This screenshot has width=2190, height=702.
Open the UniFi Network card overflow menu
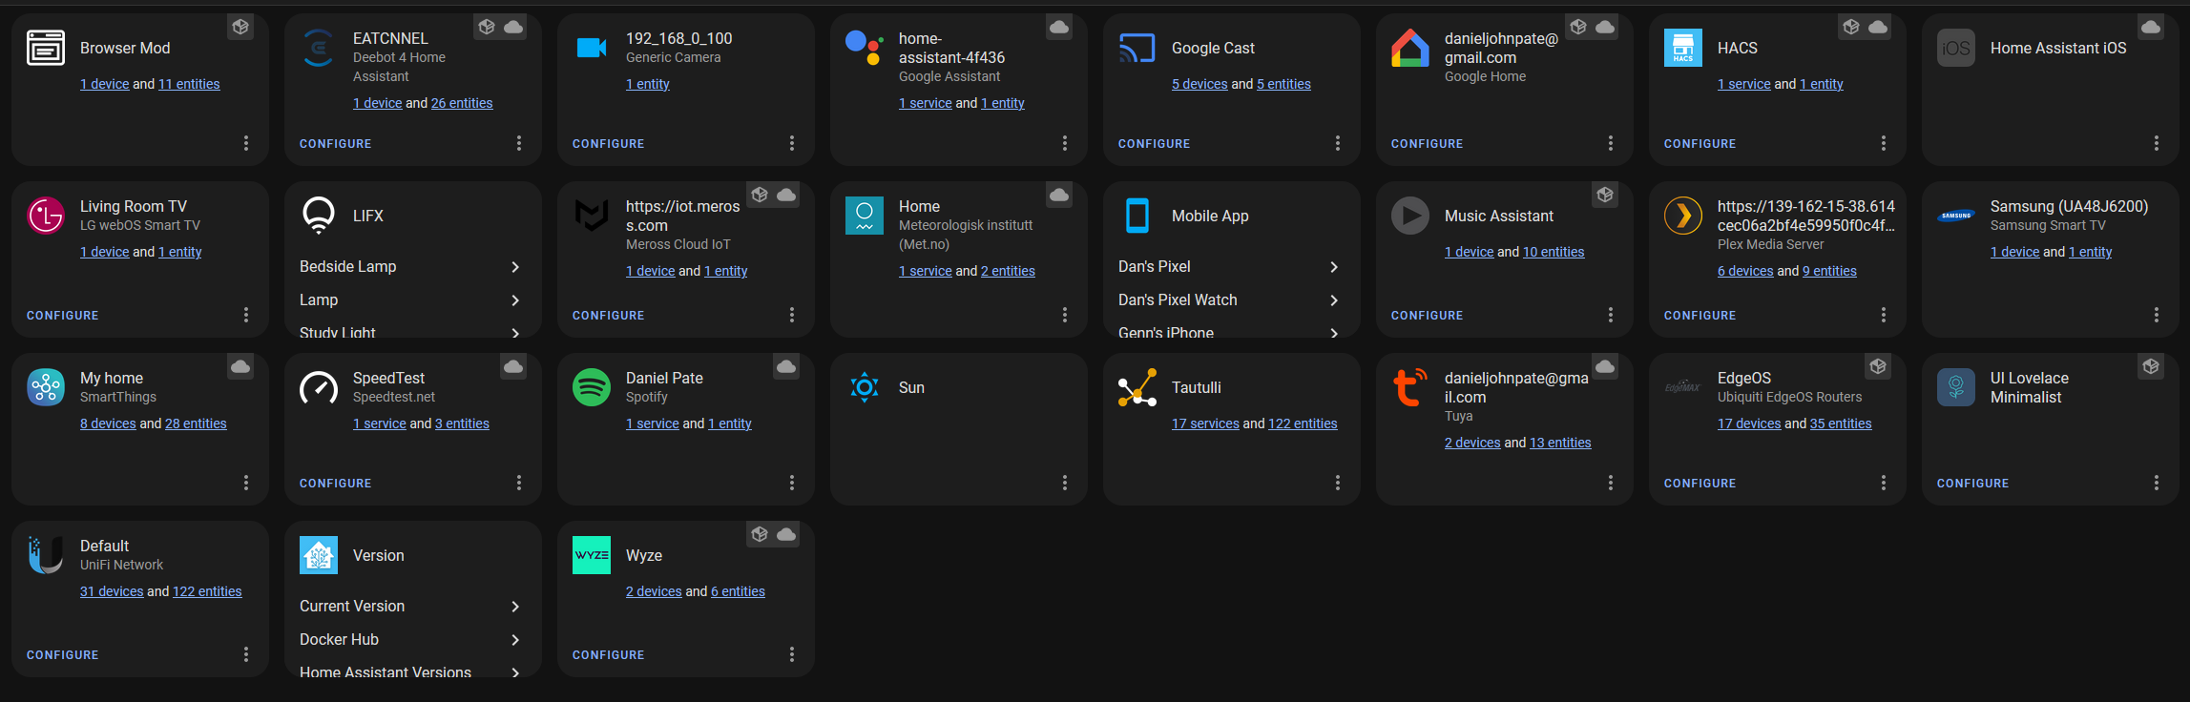coord(246,654)
